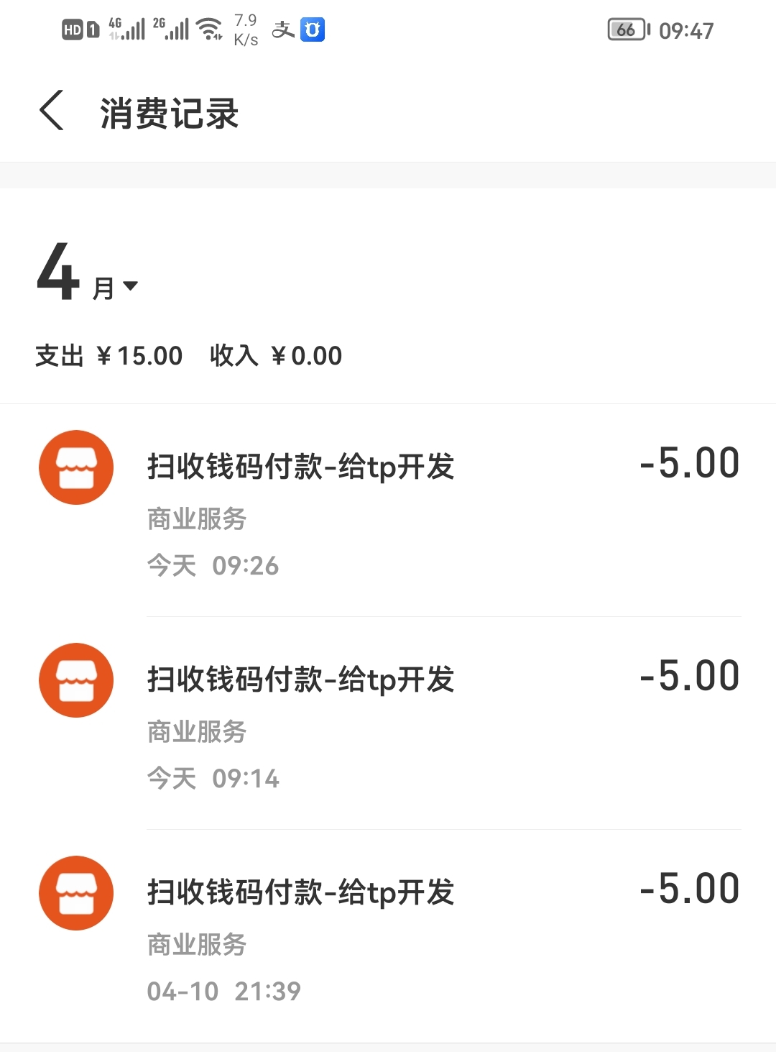
Task: Tap the -5.00 amount of the 09:26 record
Action: (x=690, y=462)
